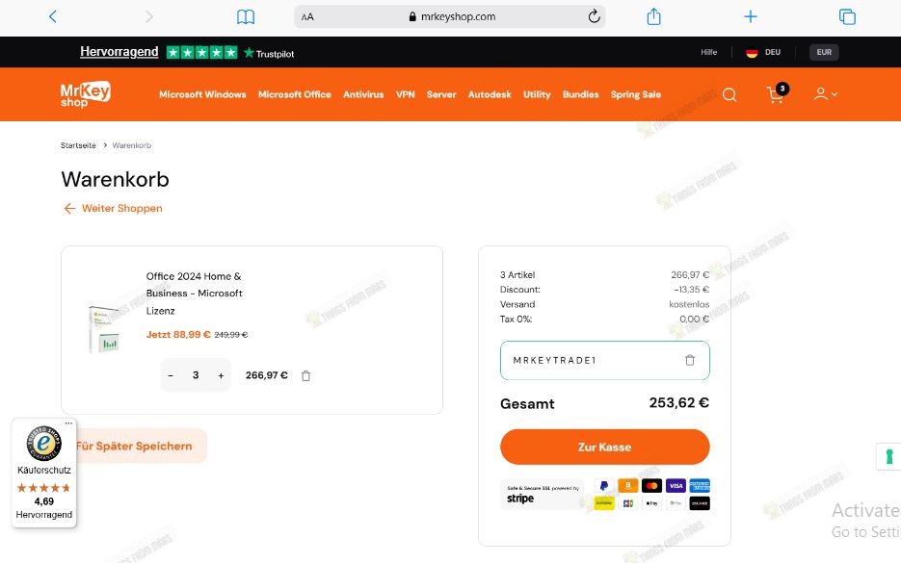This screenshot has width=901, height=563.
Task: Click the Apple Pay payment icon
Action: point(651,503)
